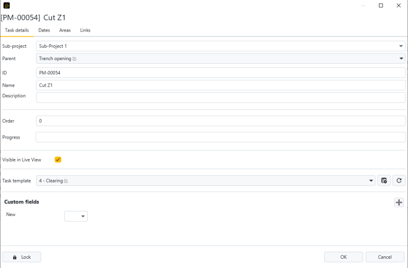408x268 pixels.
Task: Switch to the Dates tab
Action: click(x=44, y=31)
